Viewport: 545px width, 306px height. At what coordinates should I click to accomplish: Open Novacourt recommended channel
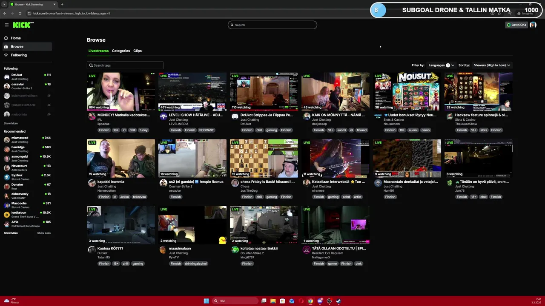point(26,167)
